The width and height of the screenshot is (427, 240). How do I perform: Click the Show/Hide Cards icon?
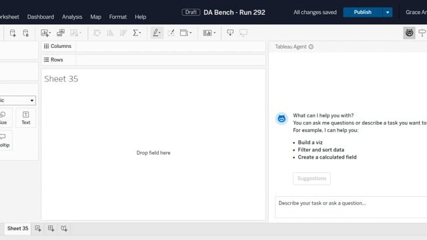tap(207, 33)
